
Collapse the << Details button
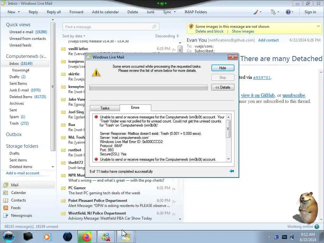223,87
